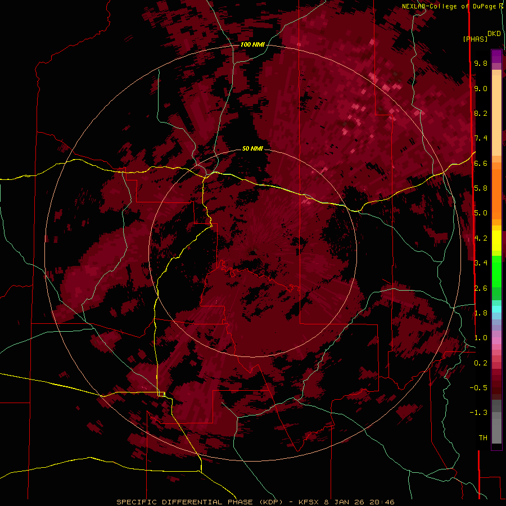506x506 pixels.
Task: Click the 2.6 legend value
Action: pyautogui.click(x=481, y=288)
